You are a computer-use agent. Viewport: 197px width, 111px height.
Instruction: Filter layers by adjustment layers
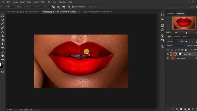point(186,42)
